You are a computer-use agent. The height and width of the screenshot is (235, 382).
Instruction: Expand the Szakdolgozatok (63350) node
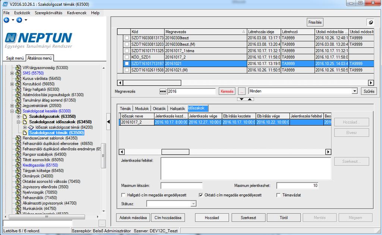18,116
